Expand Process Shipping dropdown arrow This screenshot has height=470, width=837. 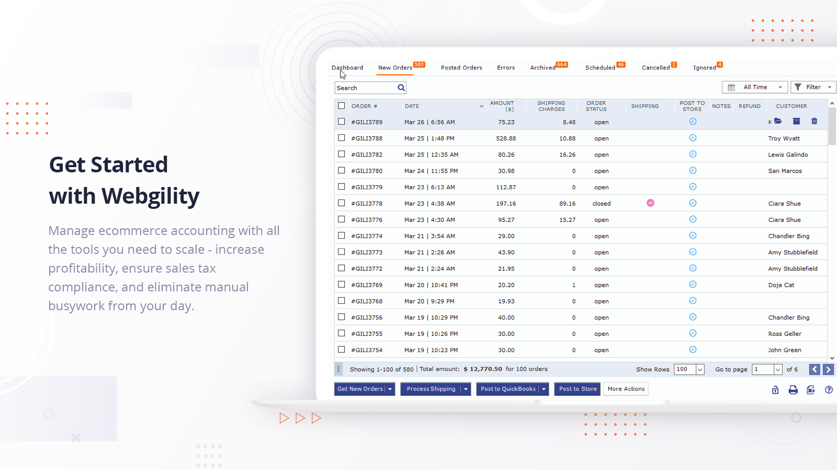point(466,389)
